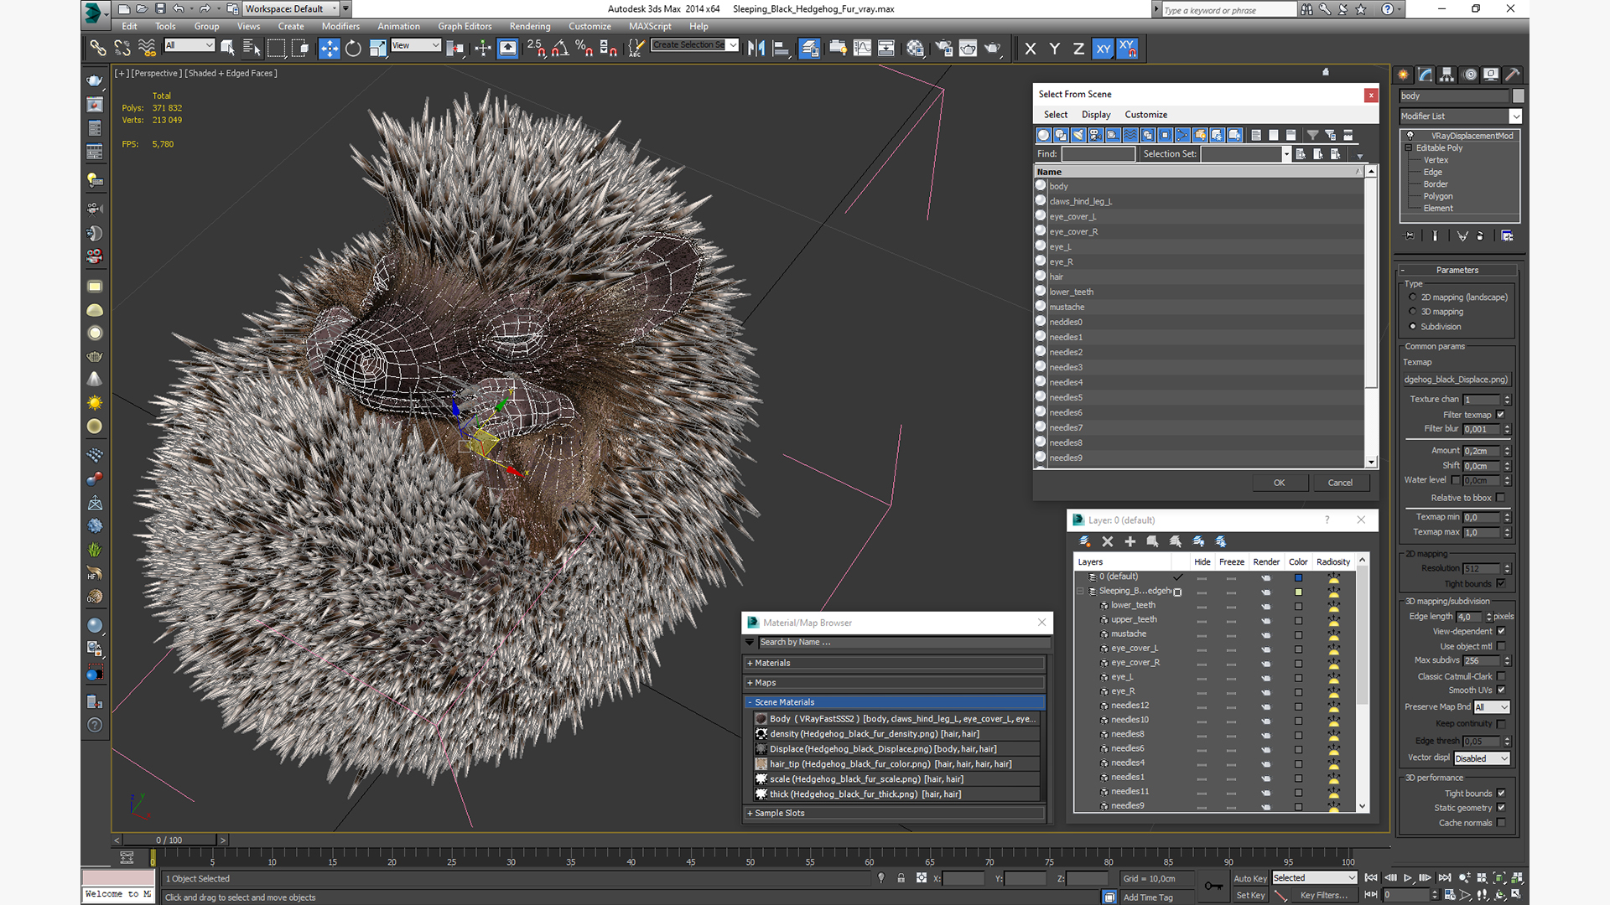This screenshot has height=905, width=1610.
Task: Click the body object color swatch
Action: 1518,96
